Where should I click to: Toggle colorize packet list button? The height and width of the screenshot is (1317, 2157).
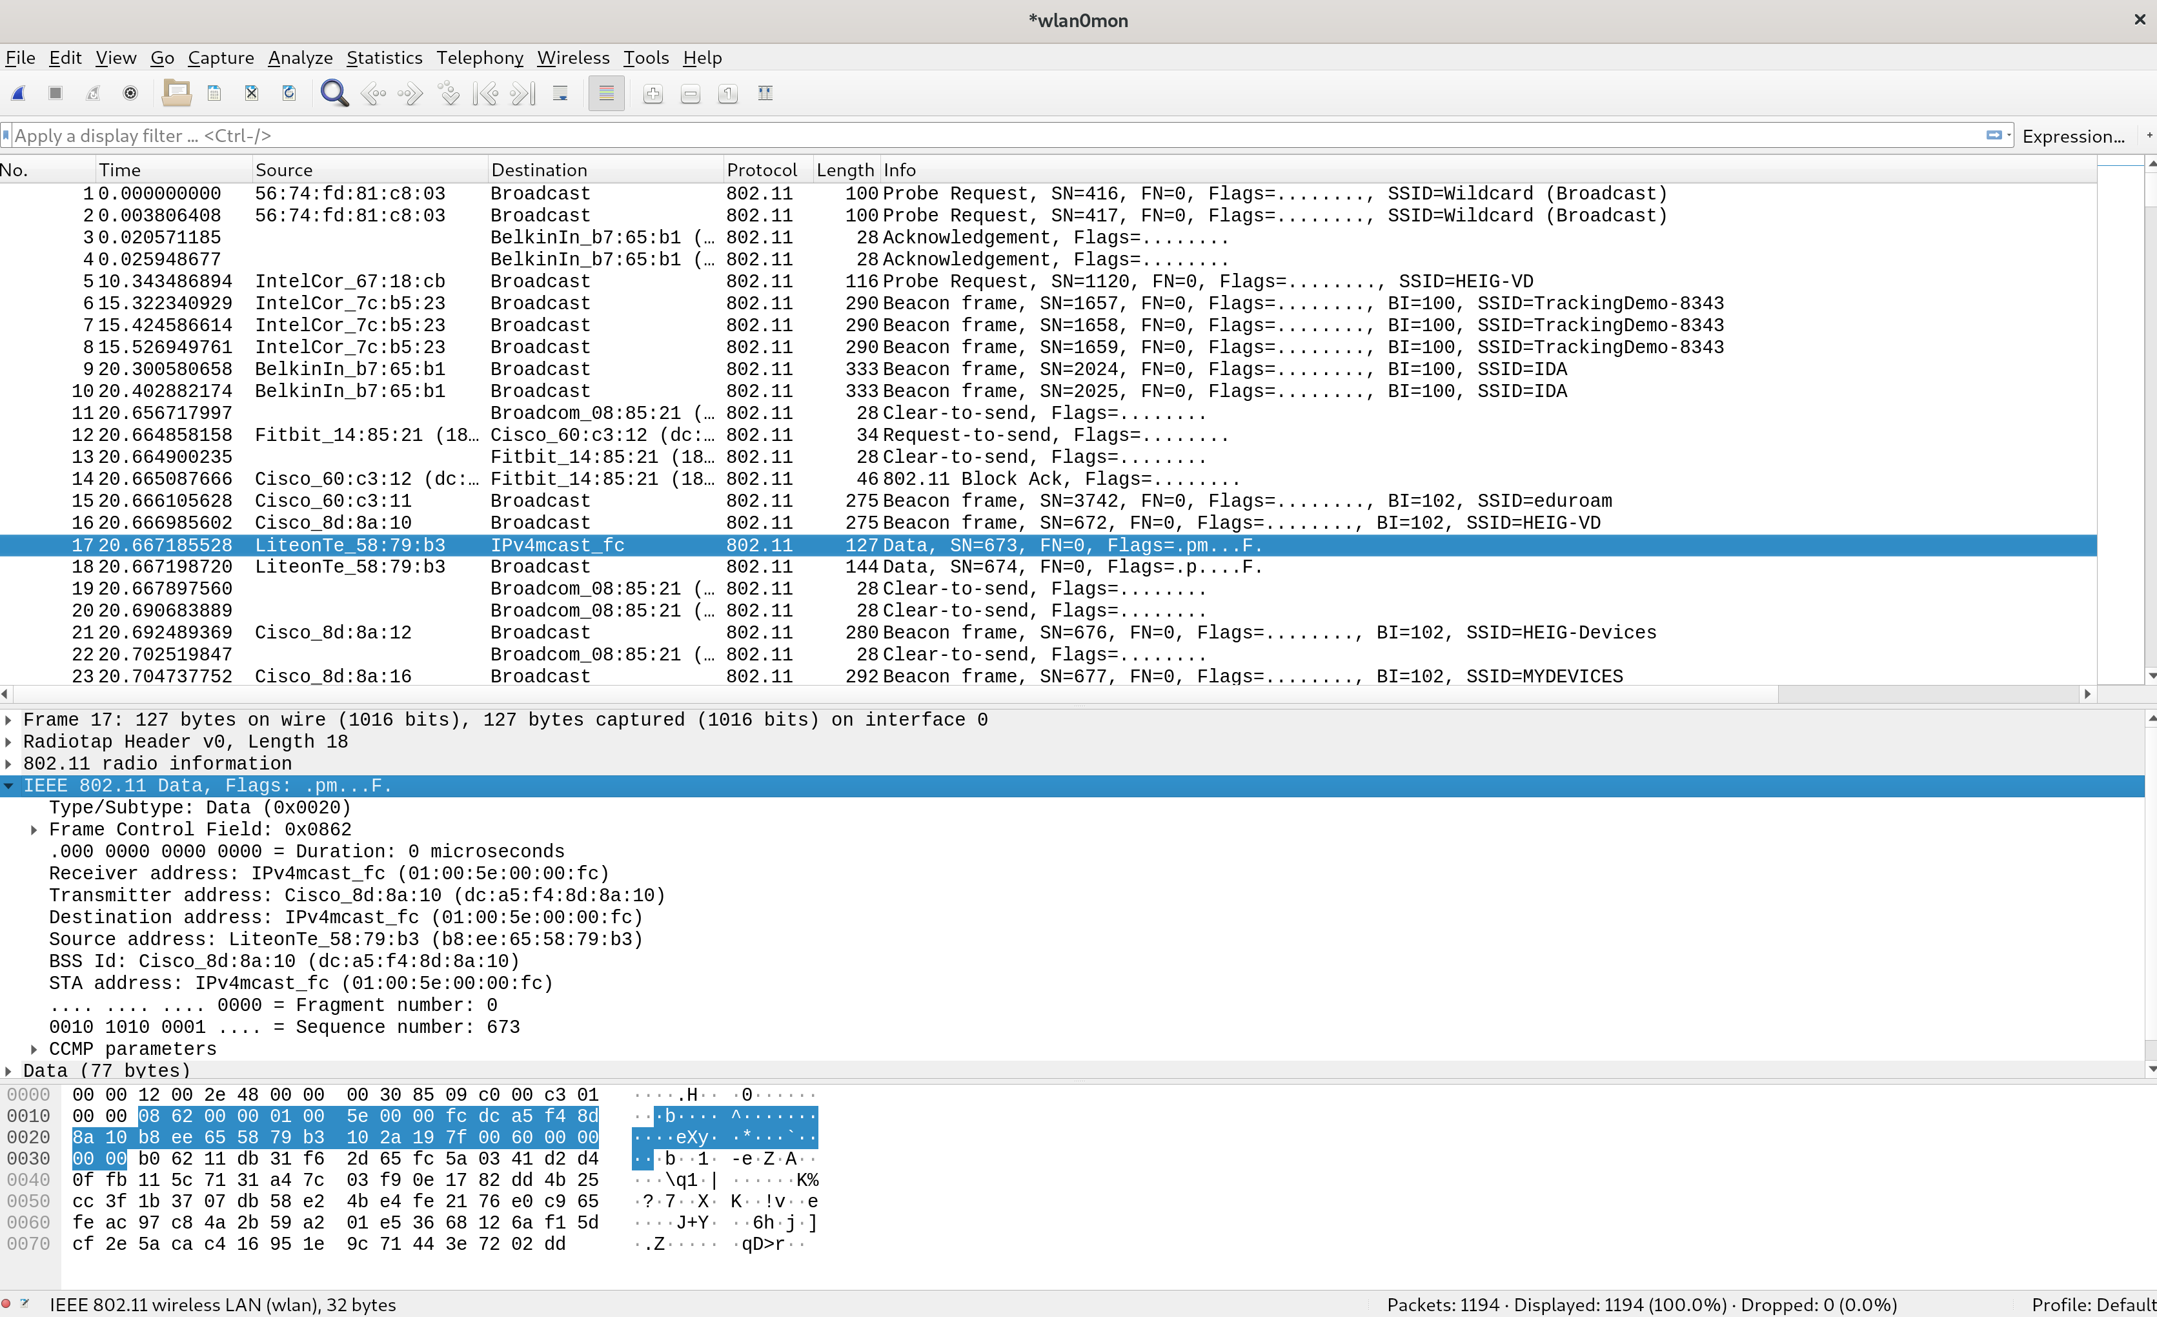[606, 94]
